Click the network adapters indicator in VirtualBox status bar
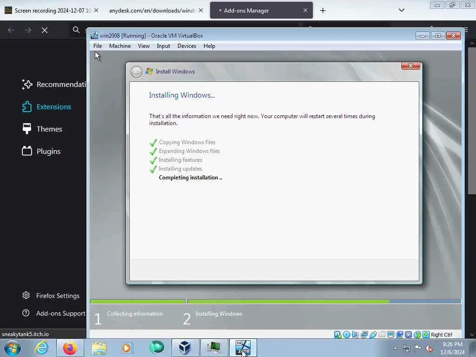The height and width of the screenshot is (357, 476). pos(364,335)
